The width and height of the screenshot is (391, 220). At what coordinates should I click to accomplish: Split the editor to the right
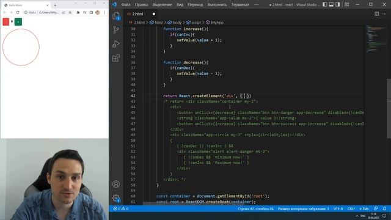[377, 14]
